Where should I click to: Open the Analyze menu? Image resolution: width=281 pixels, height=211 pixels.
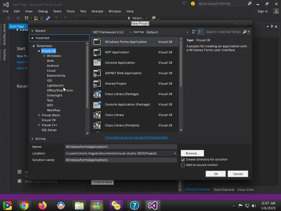coord(97,11)
